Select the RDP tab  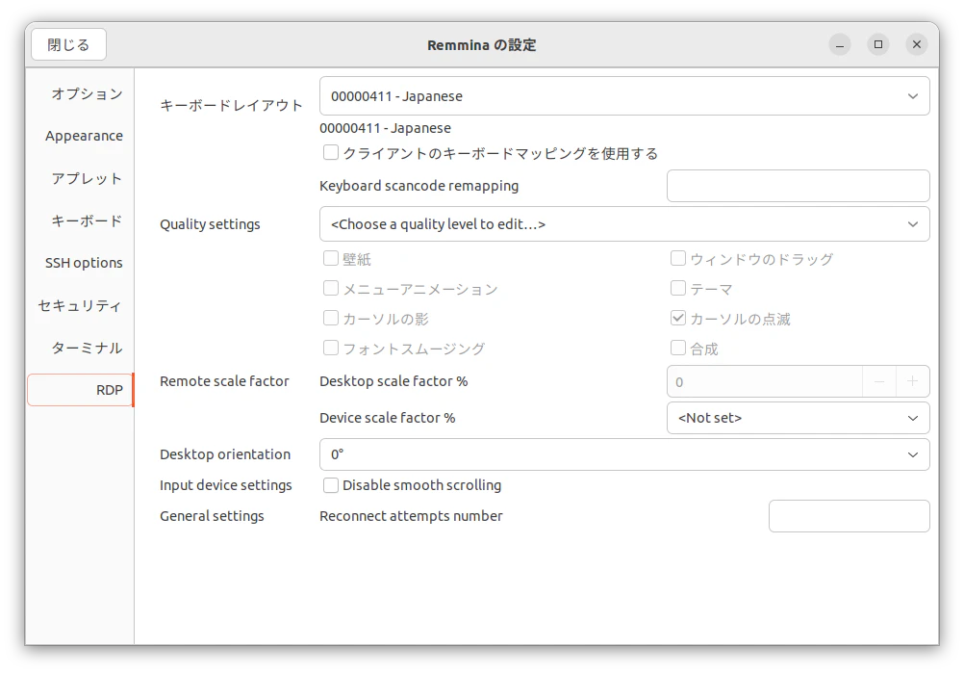81,390
